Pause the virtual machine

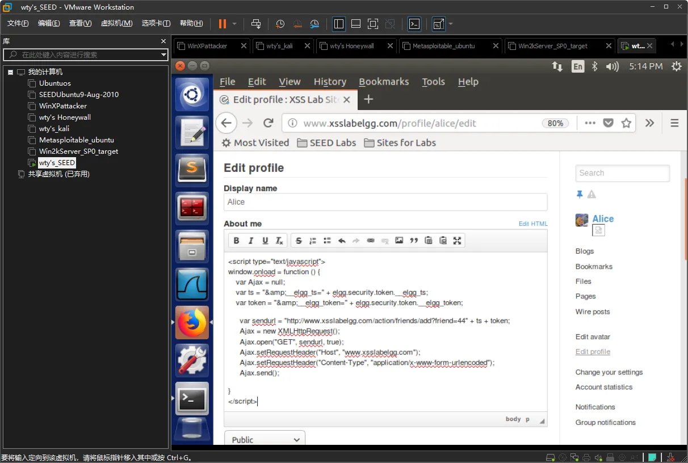[222, 24]
